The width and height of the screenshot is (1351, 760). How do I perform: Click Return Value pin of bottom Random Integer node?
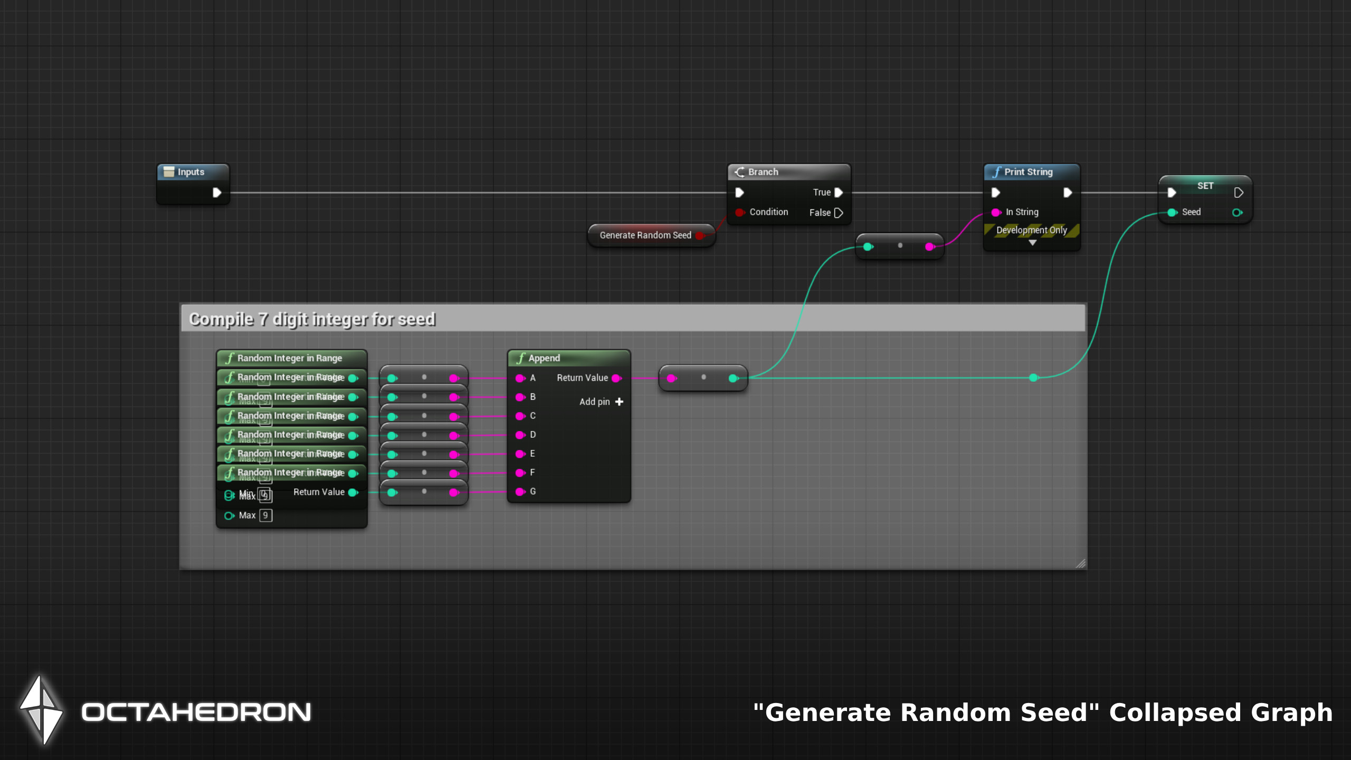(353, 492)
